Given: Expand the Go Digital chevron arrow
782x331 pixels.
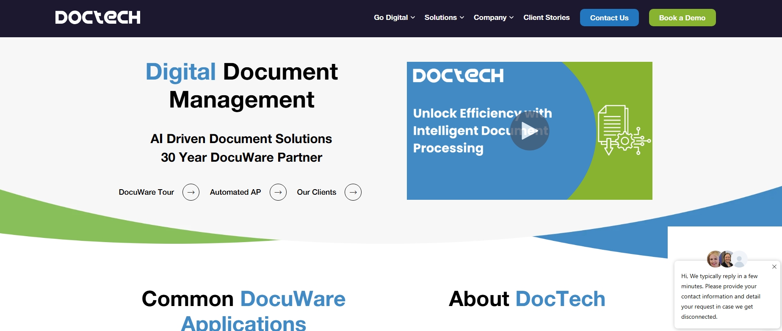Looking at the screenshot, I should point(413,18).
